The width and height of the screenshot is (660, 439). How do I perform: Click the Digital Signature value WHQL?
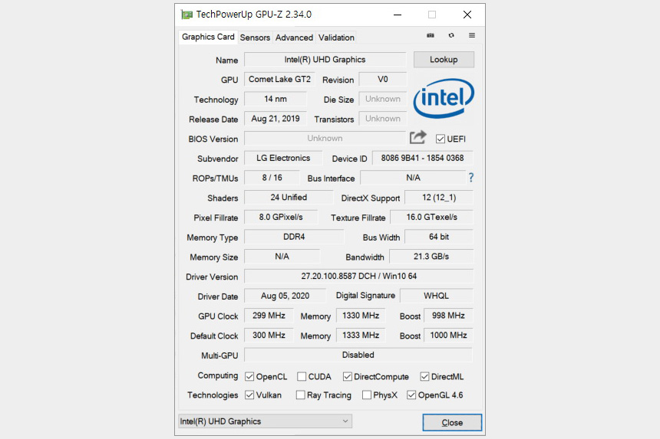(437, 296)
